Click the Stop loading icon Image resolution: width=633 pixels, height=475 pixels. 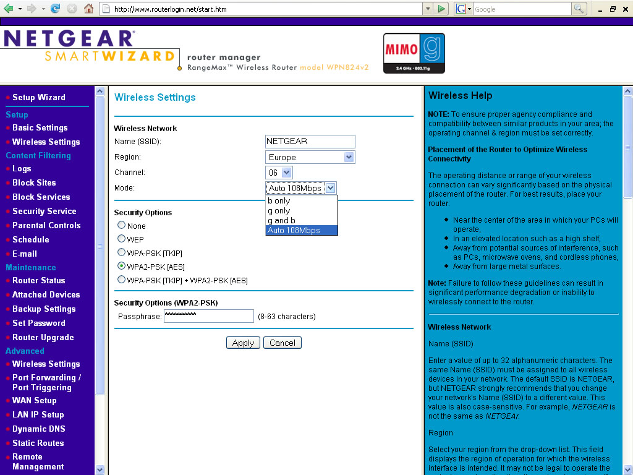pyautogui.click(x=72, y=9)
